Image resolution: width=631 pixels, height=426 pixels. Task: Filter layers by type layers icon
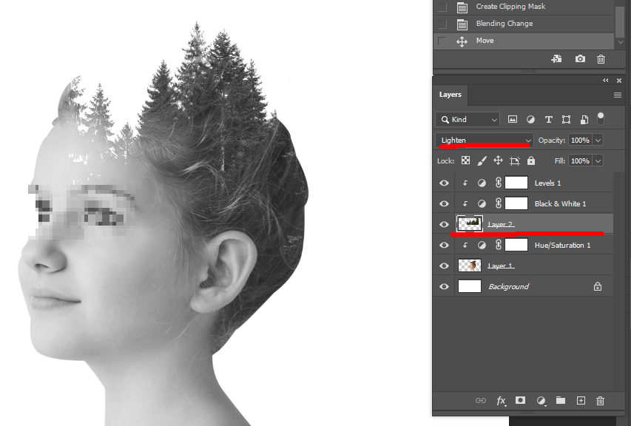(548, 120)
